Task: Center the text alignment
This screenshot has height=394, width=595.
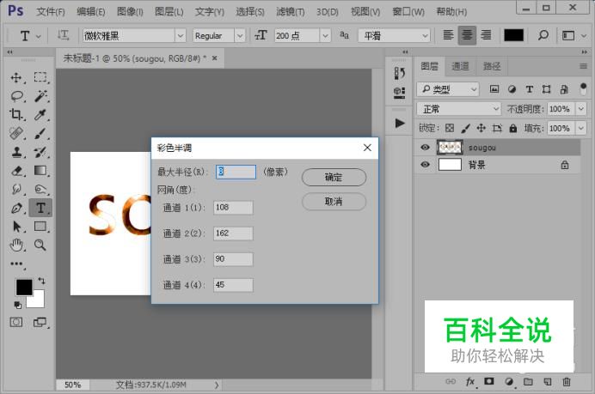Action: pyautogui.click(x=467, y=35)
